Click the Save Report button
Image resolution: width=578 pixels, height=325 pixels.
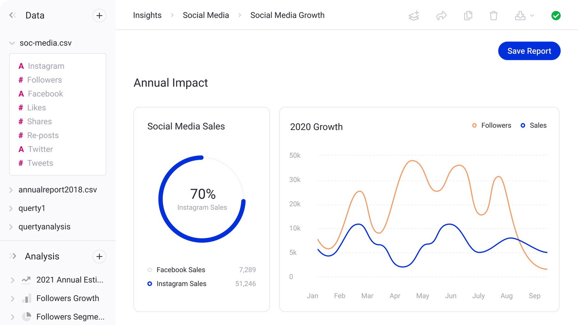(529, 51)
